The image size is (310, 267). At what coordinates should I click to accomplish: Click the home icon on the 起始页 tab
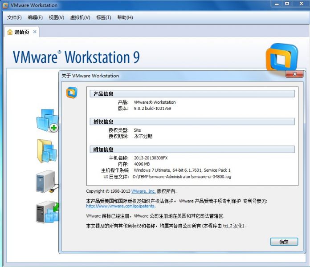click(x=10, y=32)
